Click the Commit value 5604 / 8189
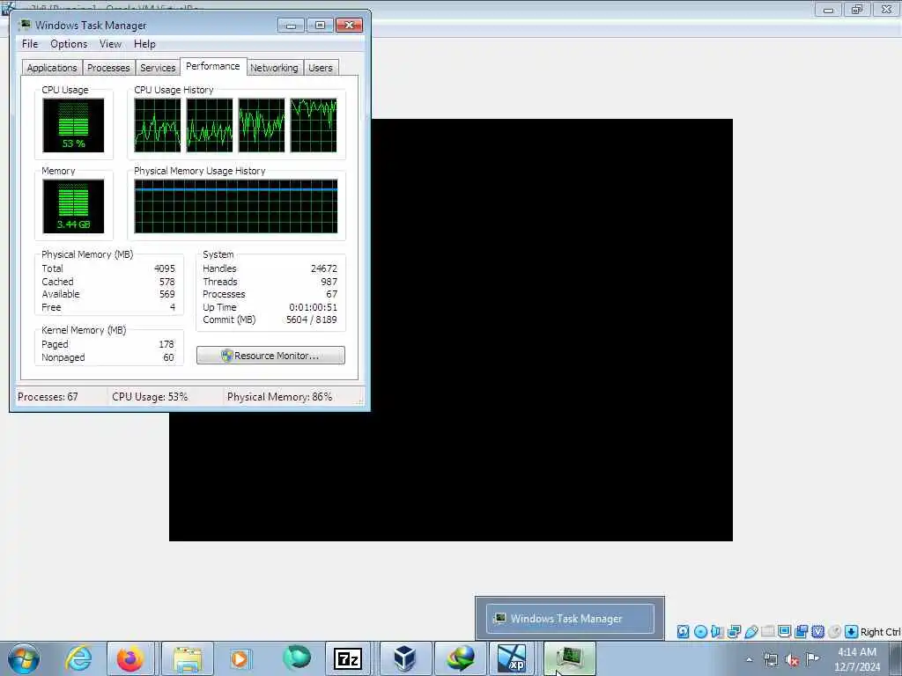The height and width of the screenshot is (676, 902). coord(311,320)
